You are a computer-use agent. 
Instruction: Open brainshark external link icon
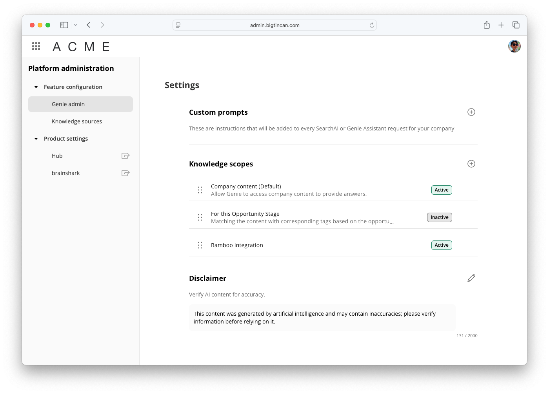point(125,173)
